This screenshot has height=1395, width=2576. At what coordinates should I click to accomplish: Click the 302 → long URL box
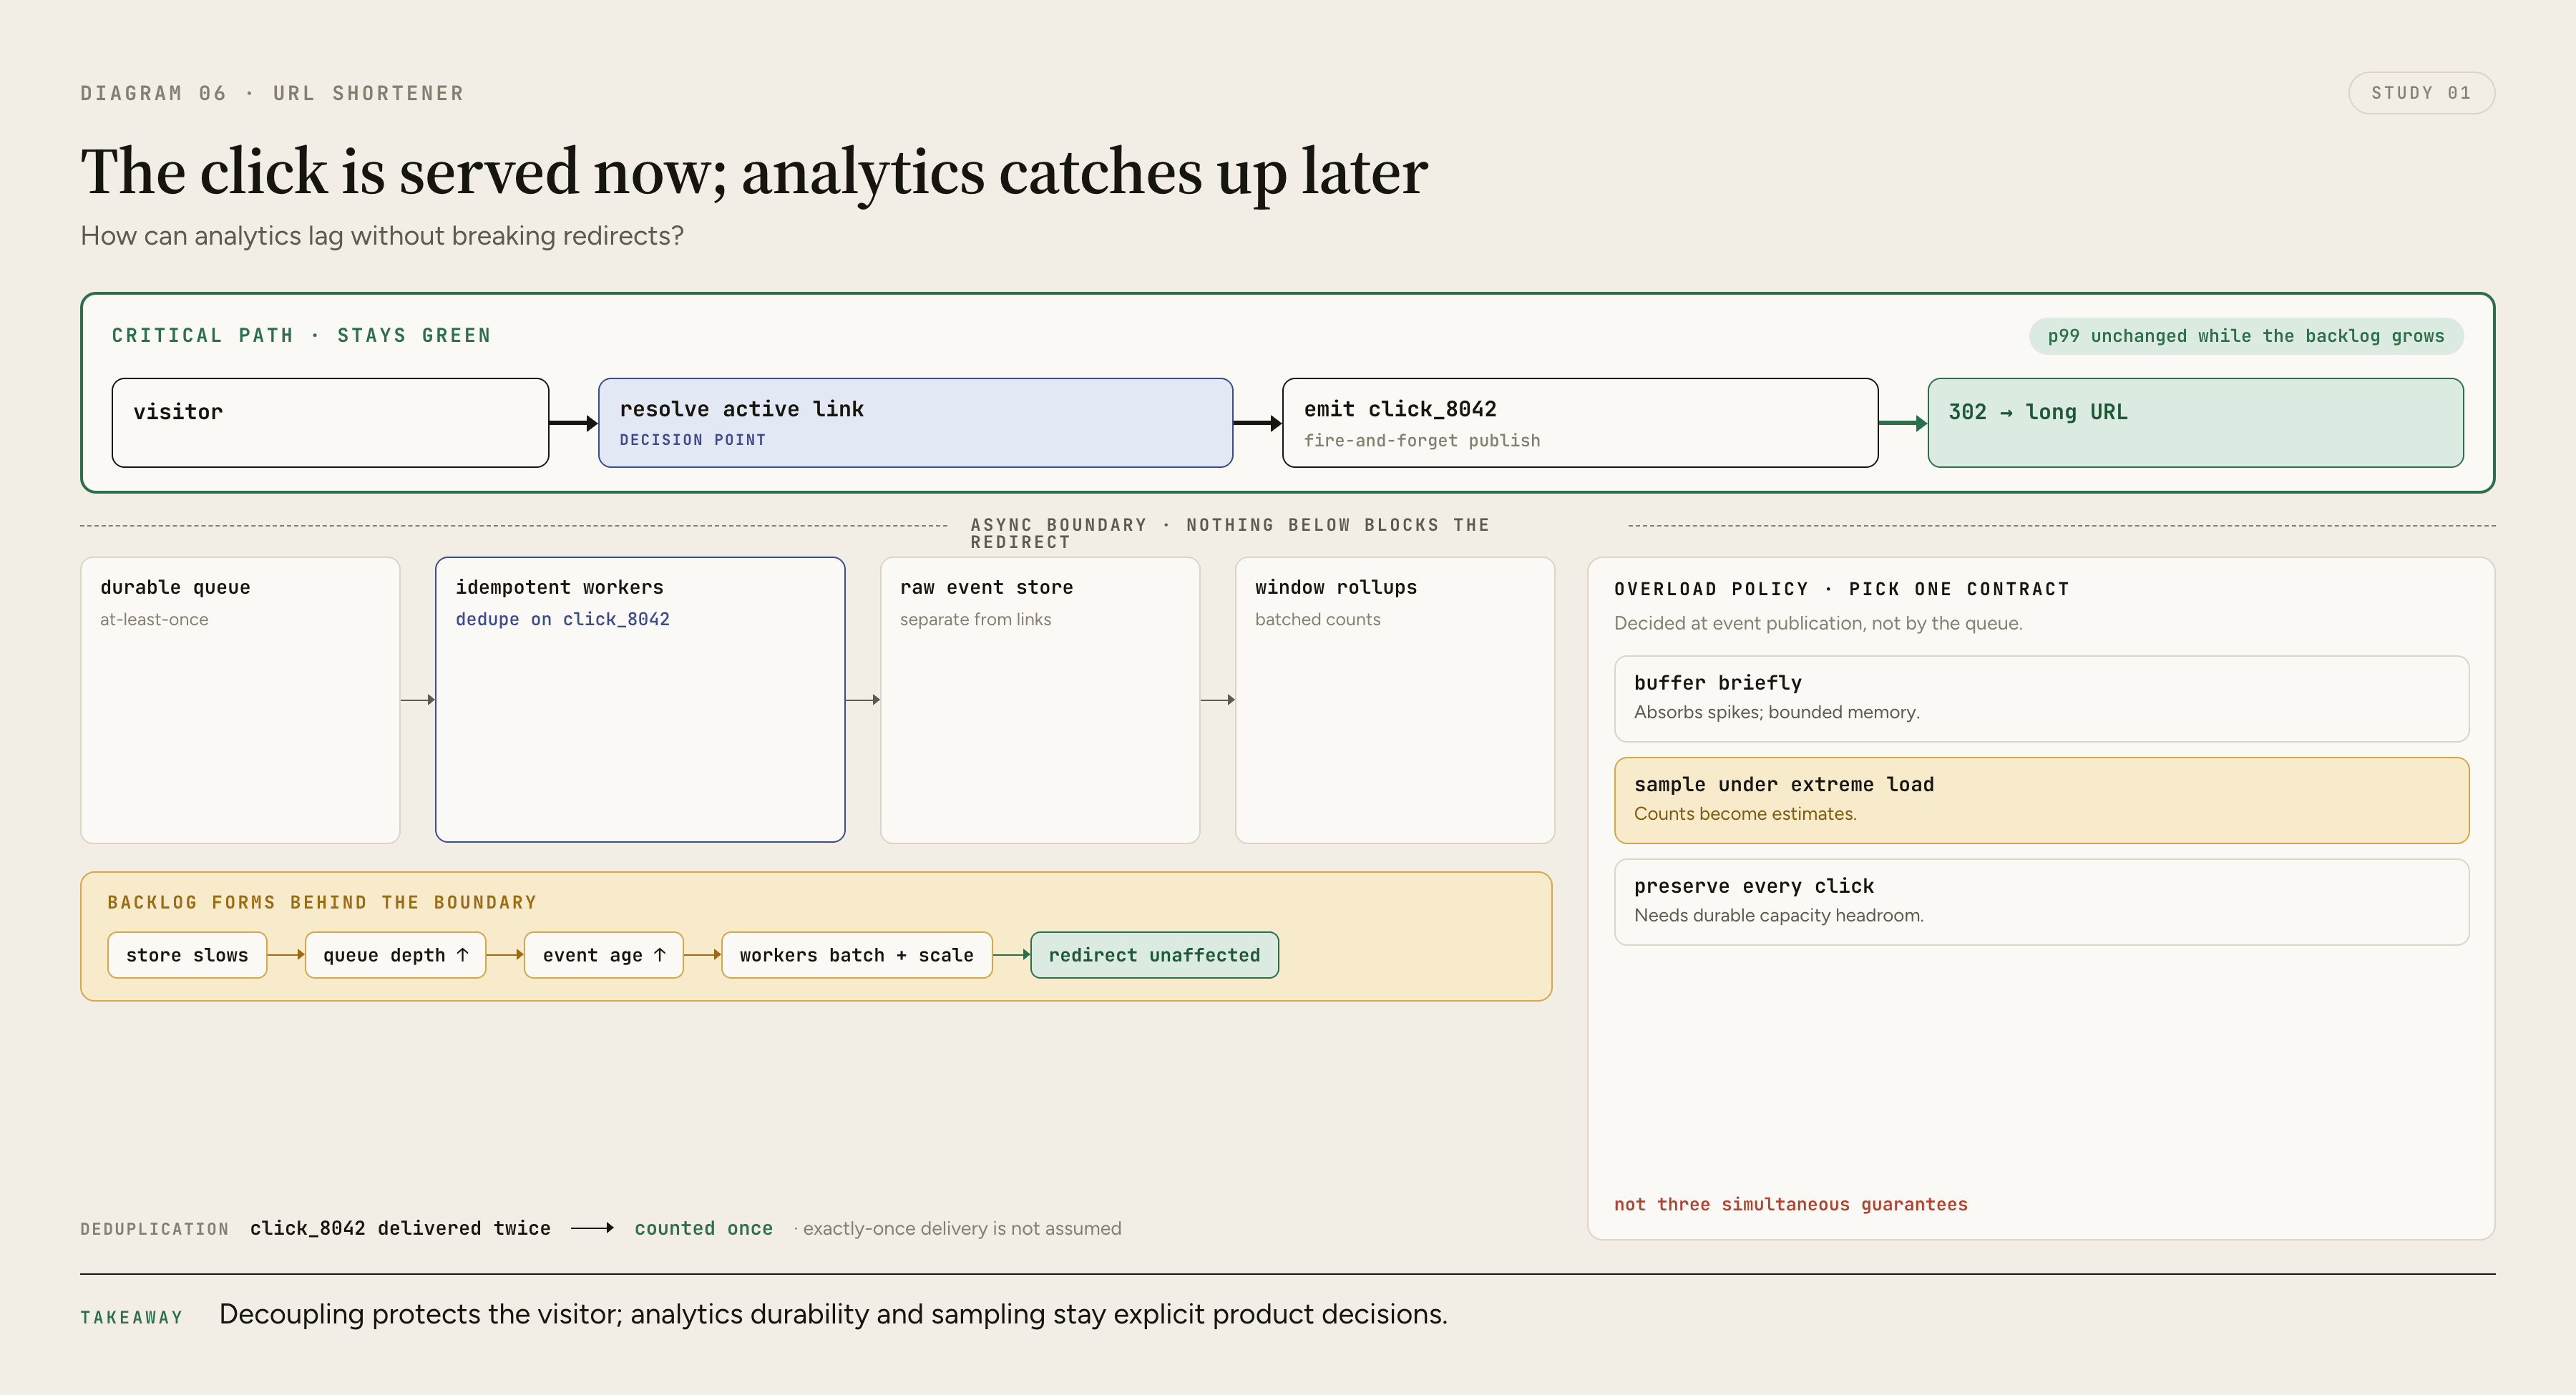tap(2195, 422)
